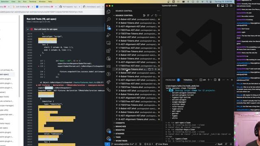The width and height of the screenshot is (260, 146).
Task: Open errors and warnings count in the status bar
Action: coord(148,144)
